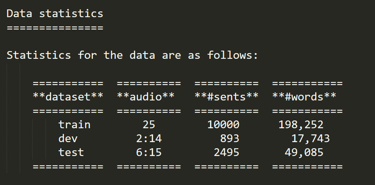Click the sentence count 893

click(230, 138)
